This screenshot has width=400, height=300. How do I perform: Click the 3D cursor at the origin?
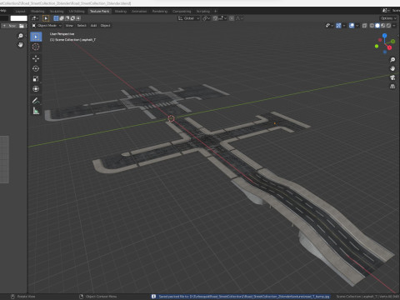172,118
